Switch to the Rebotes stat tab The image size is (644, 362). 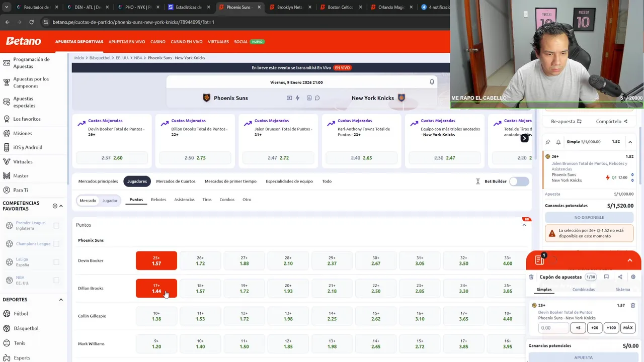coord(158,200)
